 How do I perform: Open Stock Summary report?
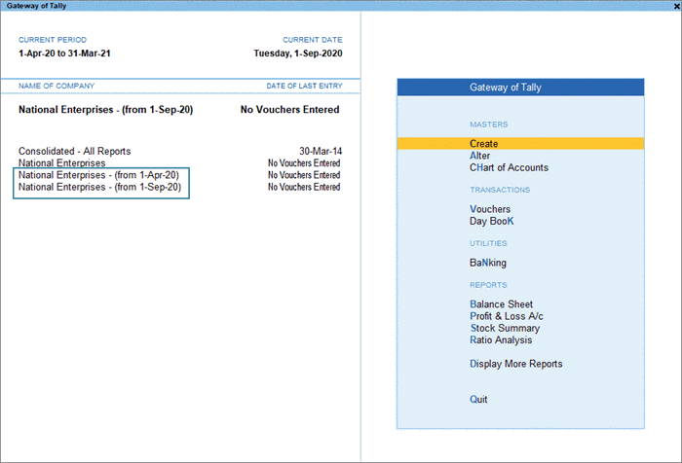coord(505,328)
